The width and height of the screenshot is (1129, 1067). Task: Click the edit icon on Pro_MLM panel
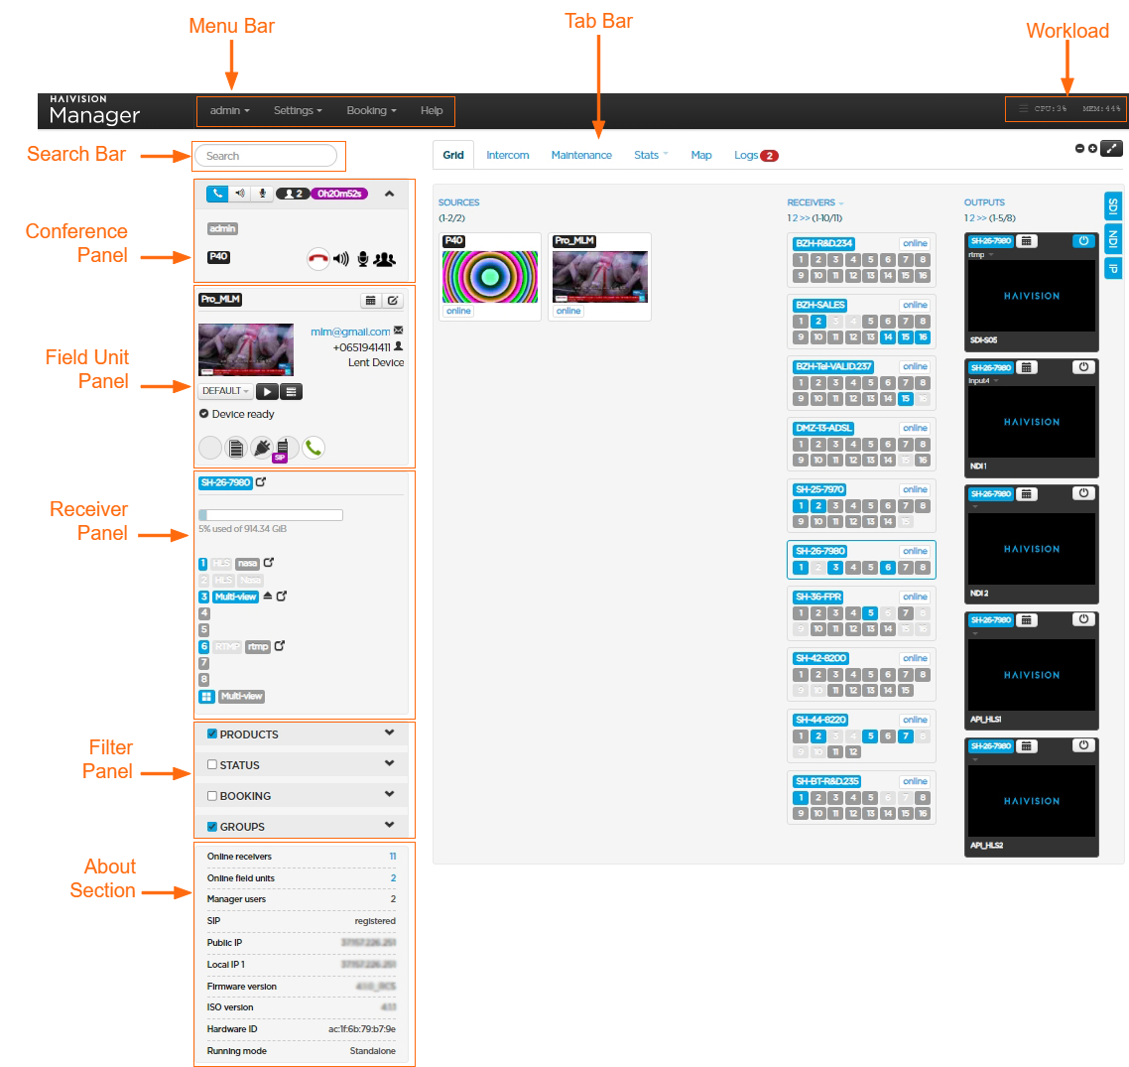(393, 300)
